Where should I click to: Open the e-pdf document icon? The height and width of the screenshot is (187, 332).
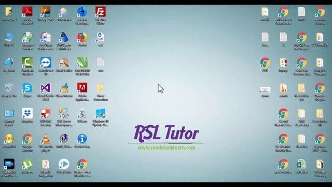tap(100, 37)
